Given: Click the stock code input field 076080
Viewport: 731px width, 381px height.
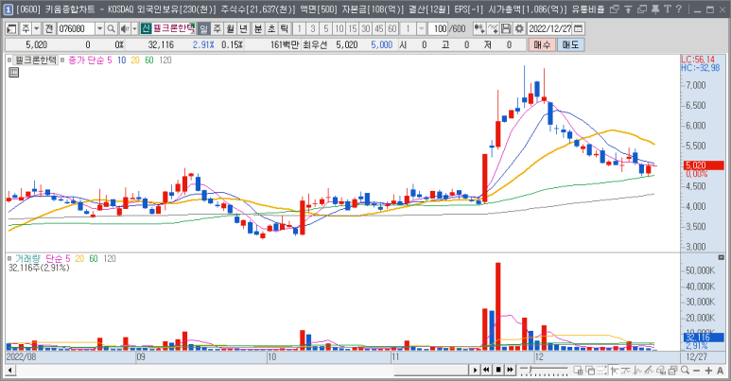Looking at the screenshot, I should click(76, 29).
